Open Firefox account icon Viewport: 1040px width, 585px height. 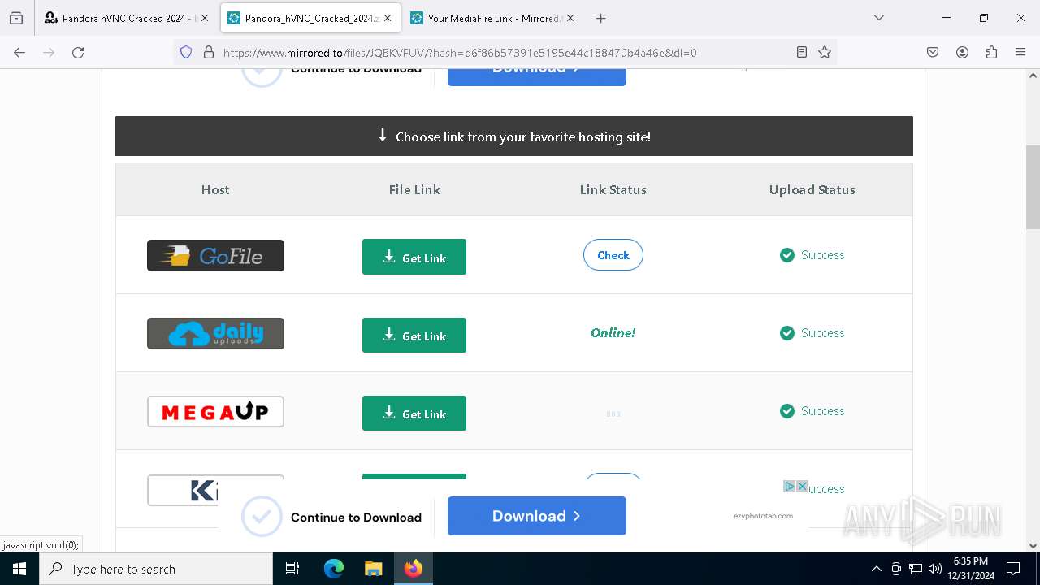(962, 52)
